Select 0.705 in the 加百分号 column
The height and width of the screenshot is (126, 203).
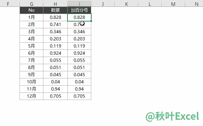[80, 96]
